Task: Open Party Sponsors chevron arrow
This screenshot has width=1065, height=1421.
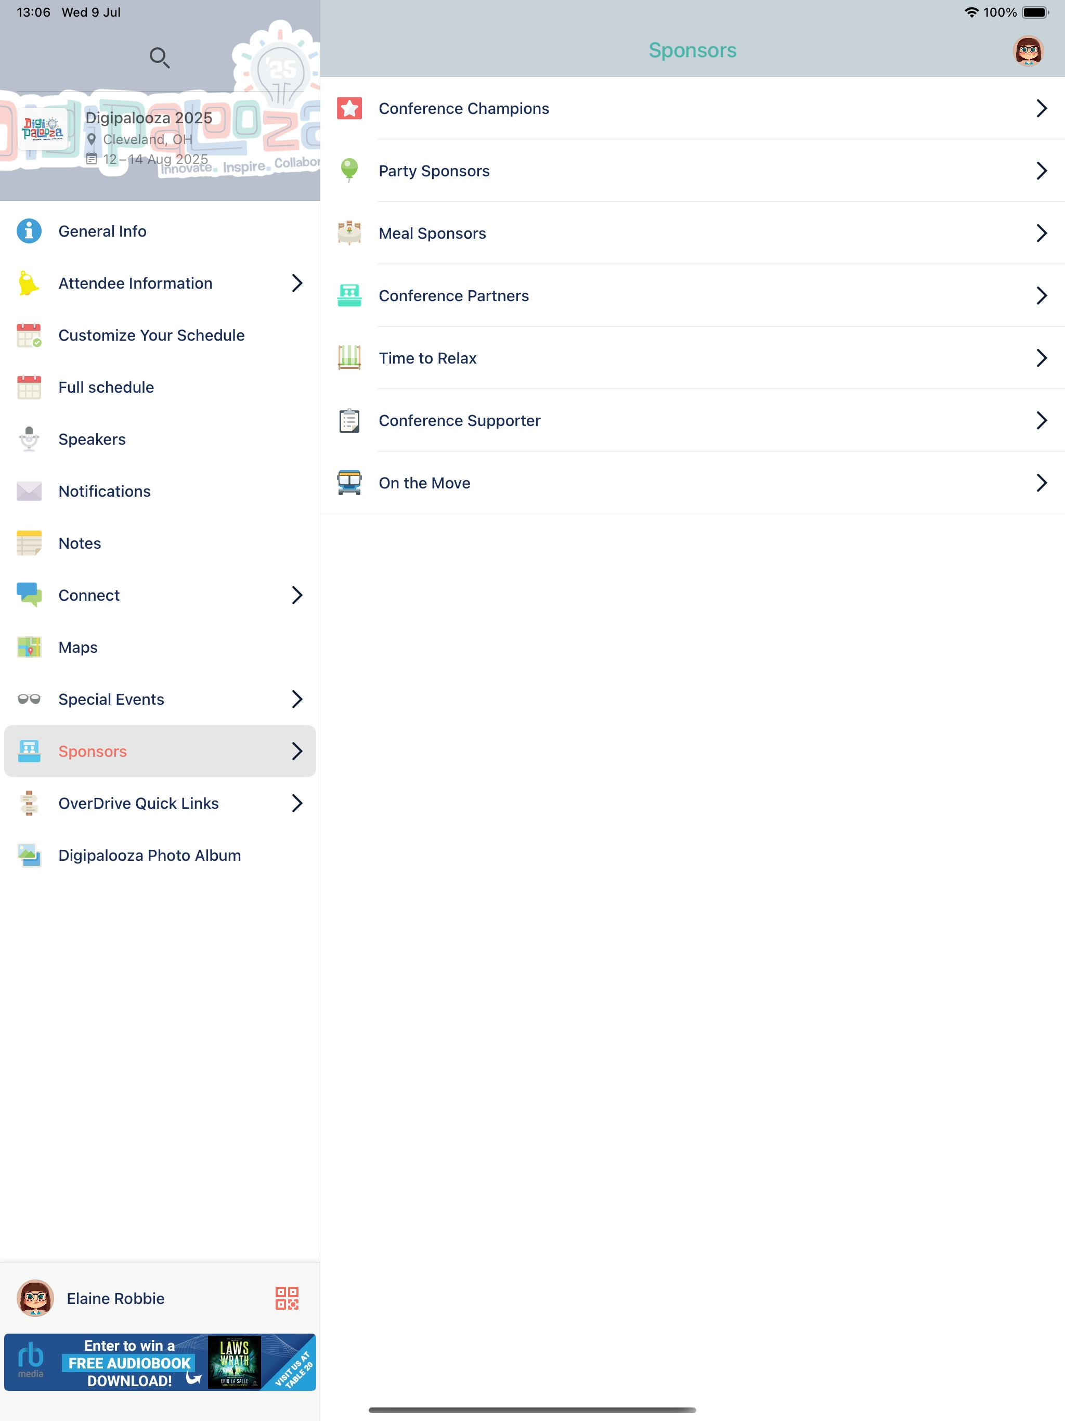Action: coord(1041,171)
